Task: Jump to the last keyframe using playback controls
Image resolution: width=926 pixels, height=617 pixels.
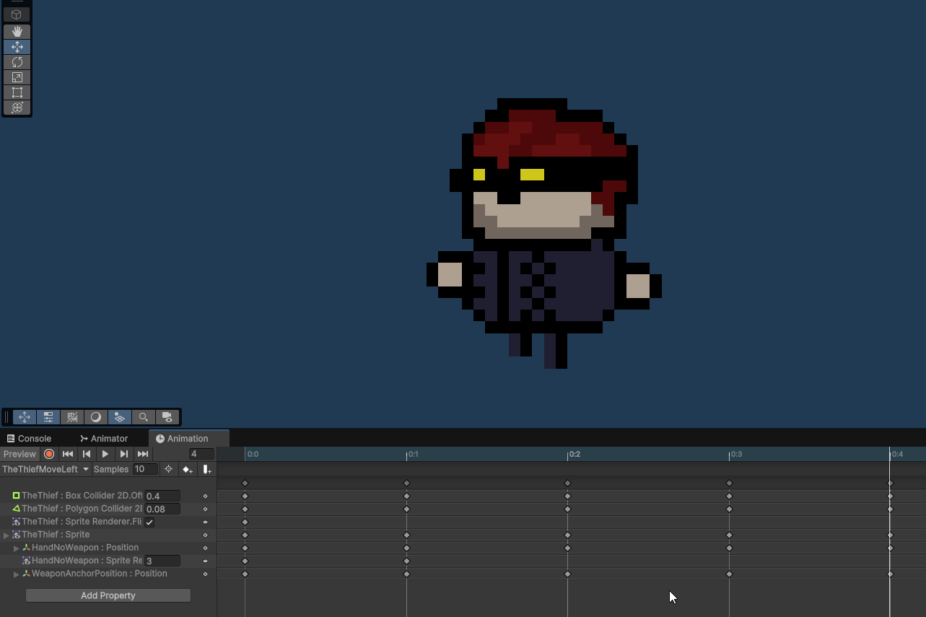Action: coord(142,454)
